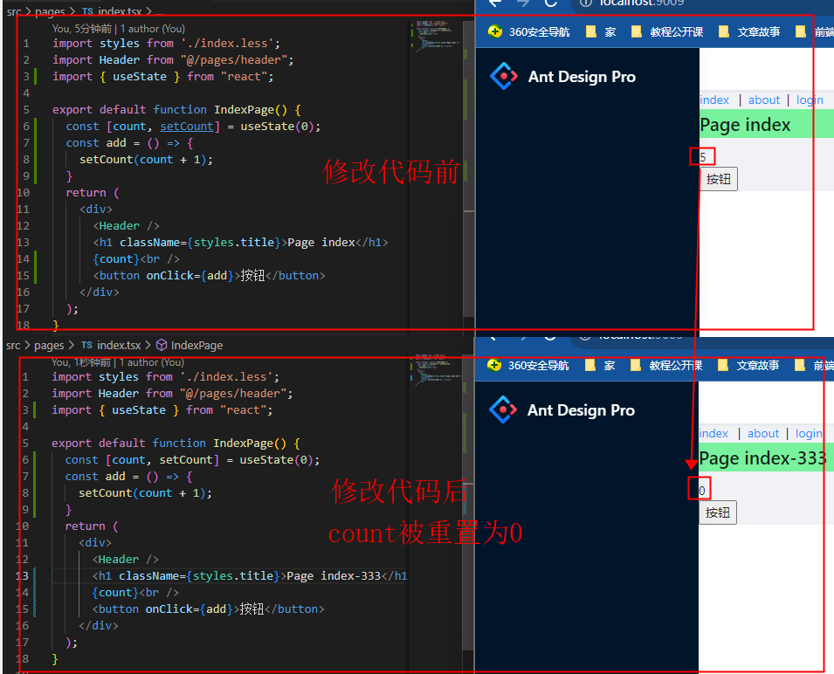Click the green 'Page index-333' heading in browser
The width and height of the screenshot is (834, 674).
(762, 458)
